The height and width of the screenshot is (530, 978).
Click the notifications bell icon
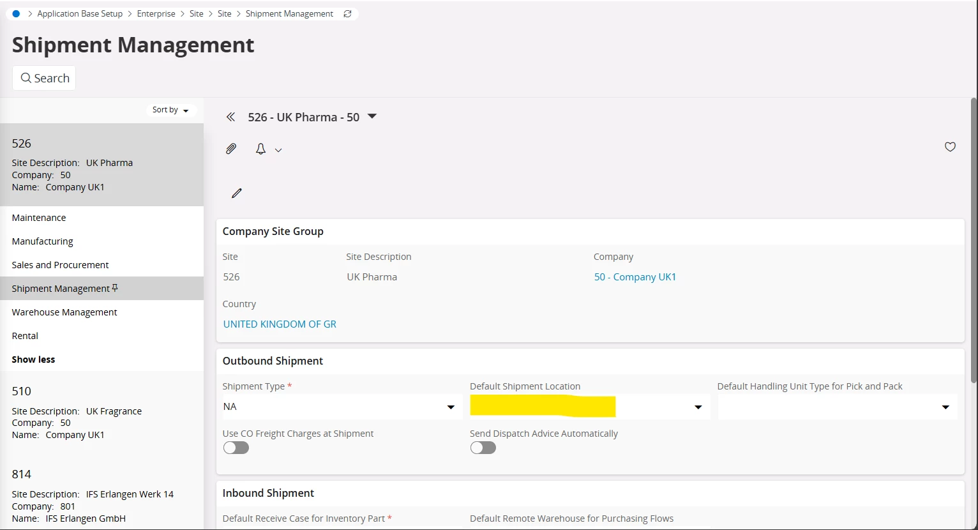click(x=260, y=149)
